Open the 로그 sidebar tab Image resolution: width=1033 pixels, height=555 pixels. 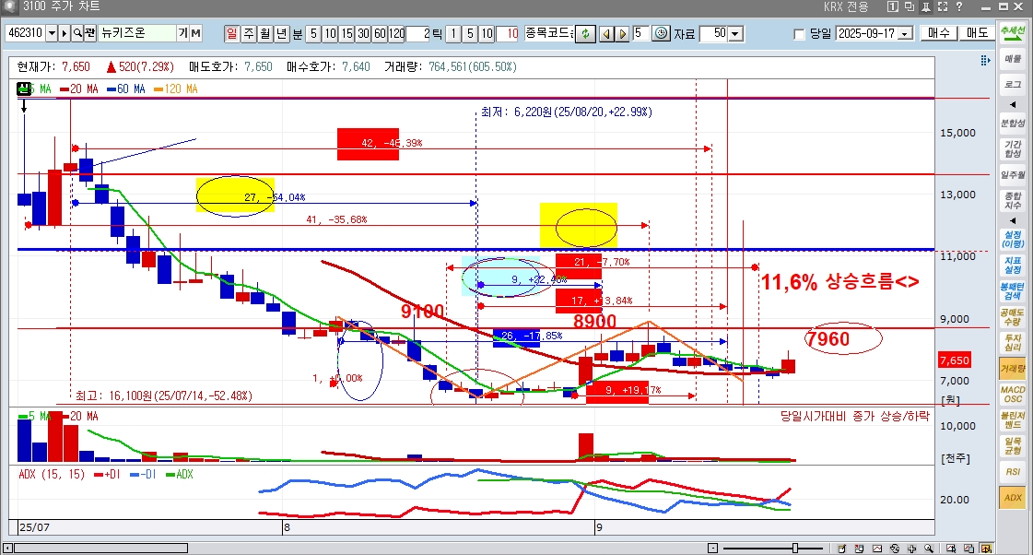point(1013,85)
